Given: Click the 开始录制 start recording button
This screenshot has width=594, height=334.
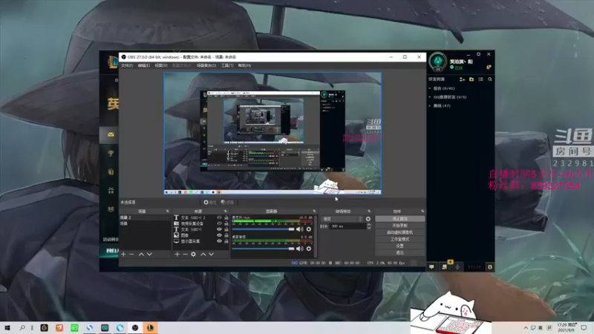Looking at the screenshot, I should (x=400, y=226).
